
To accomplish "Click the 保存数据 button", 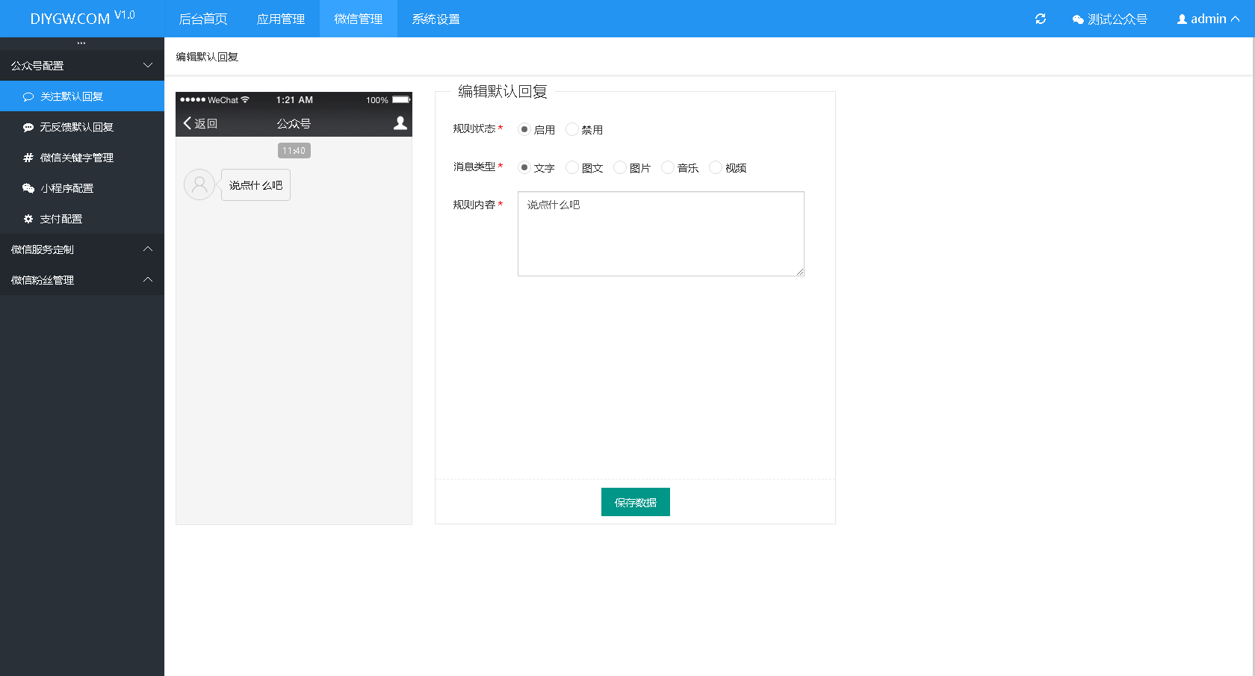I will click(635, 501).
